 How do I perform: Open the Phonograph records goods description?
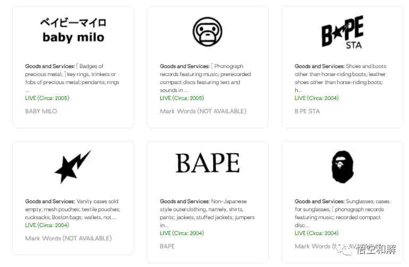coord(205,78)
